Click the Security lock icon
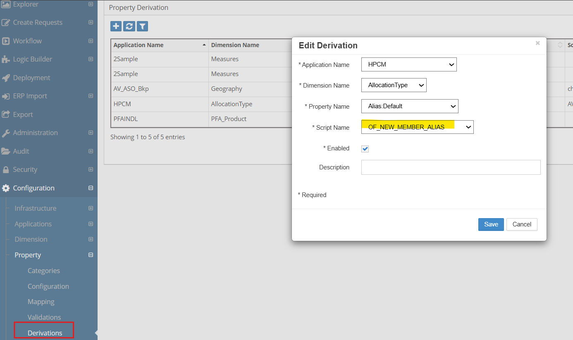Image resolution: width=573 pixels, height=340 pixels. (6, 170)
